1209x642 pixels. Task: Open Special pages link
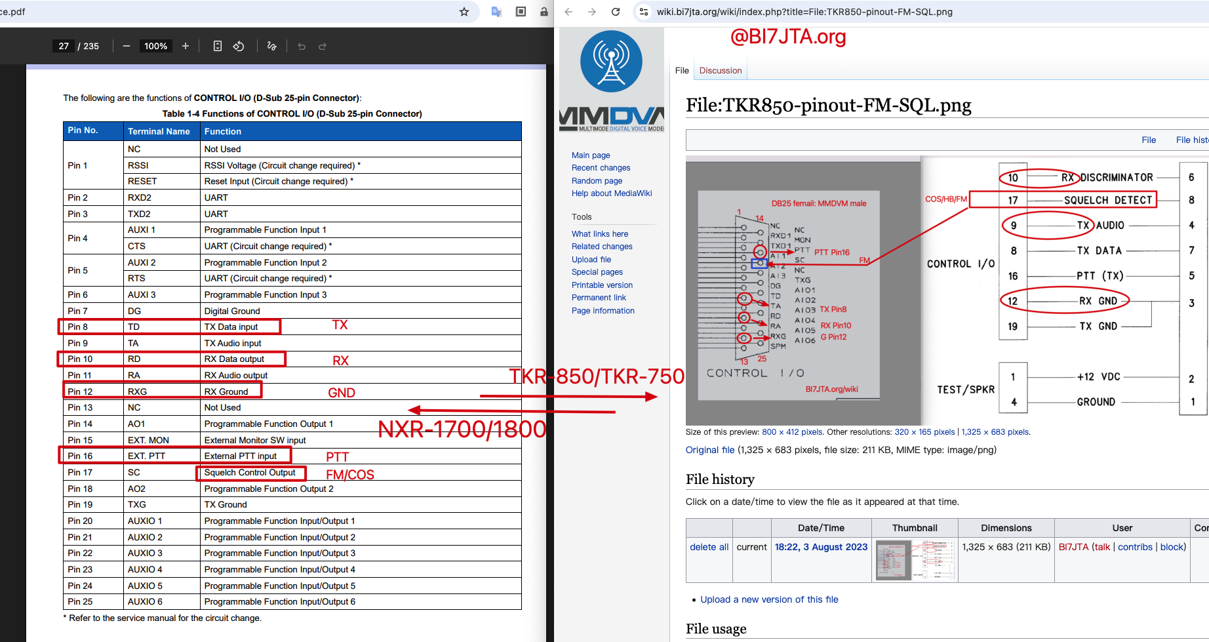click(x=597, y=272)
